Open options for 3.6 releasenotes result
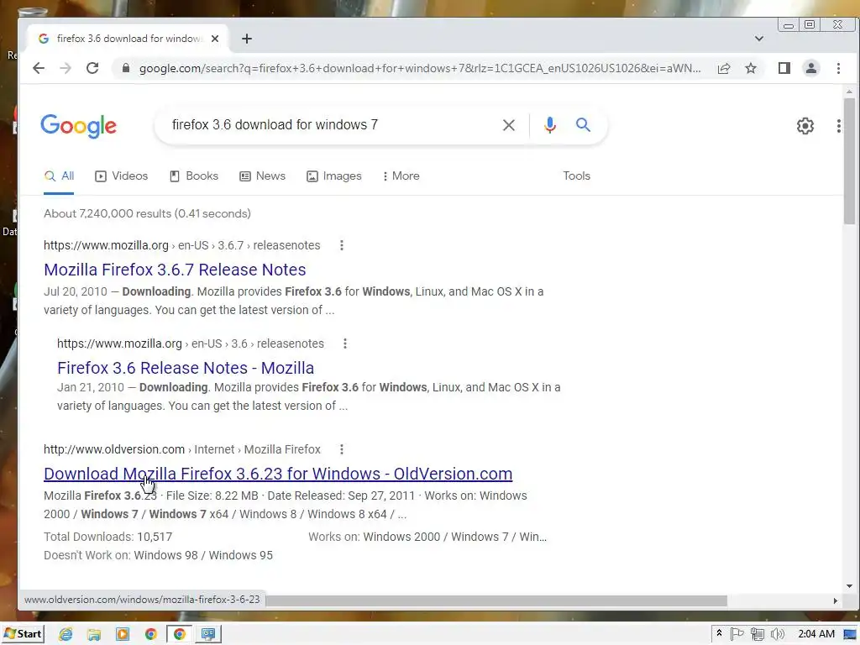 pos(345,343)
